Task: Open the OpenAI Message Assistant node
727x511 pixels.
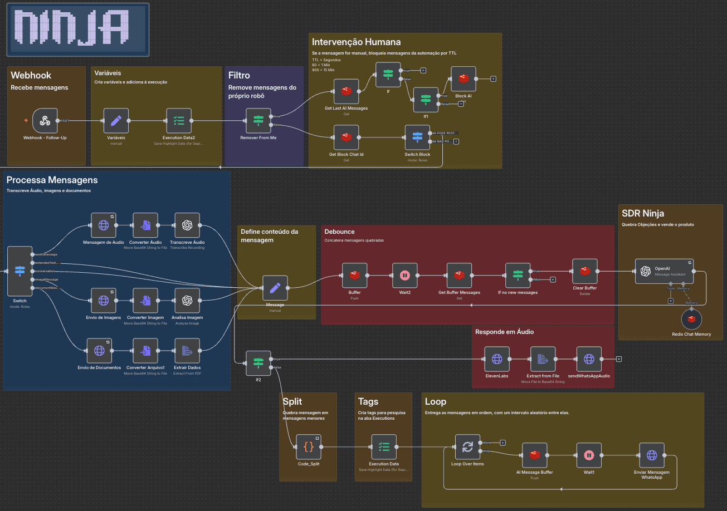Action: pyautogui.click(x=664, y=271)
